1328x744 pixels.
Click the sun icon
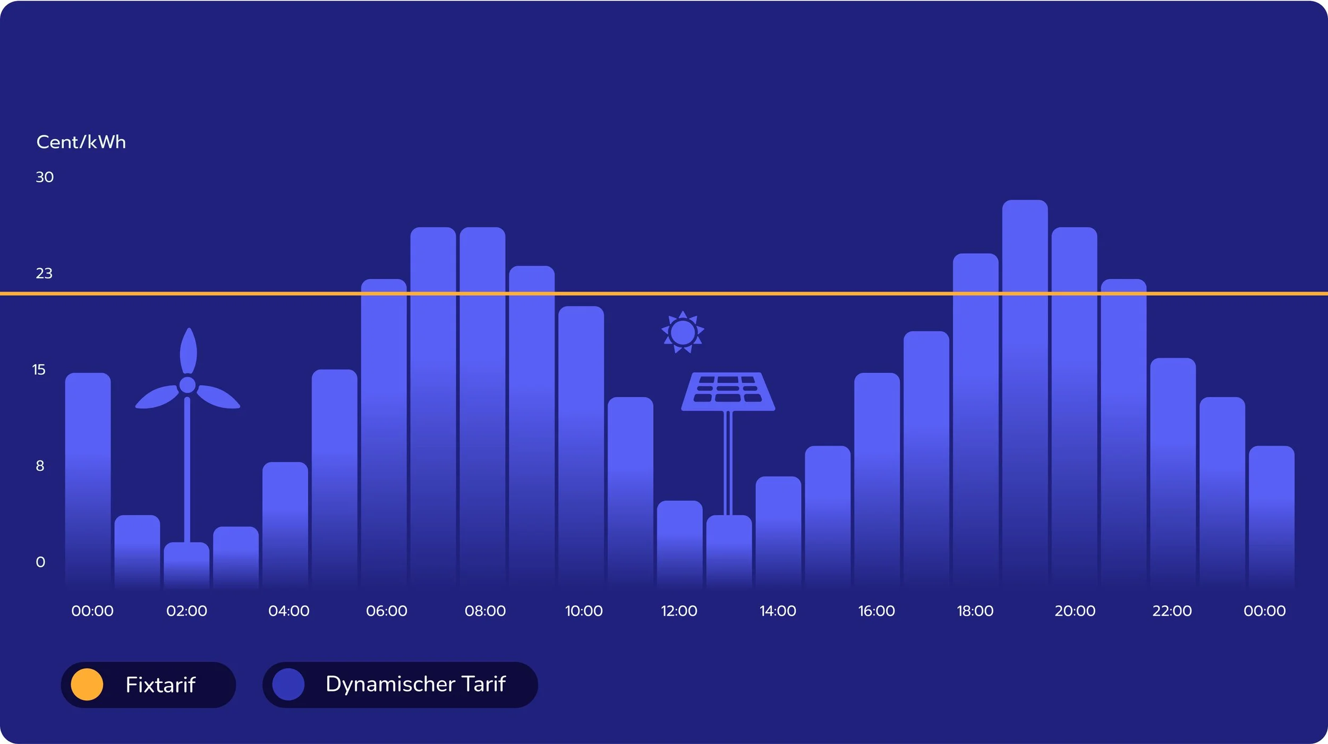[683, 332]
